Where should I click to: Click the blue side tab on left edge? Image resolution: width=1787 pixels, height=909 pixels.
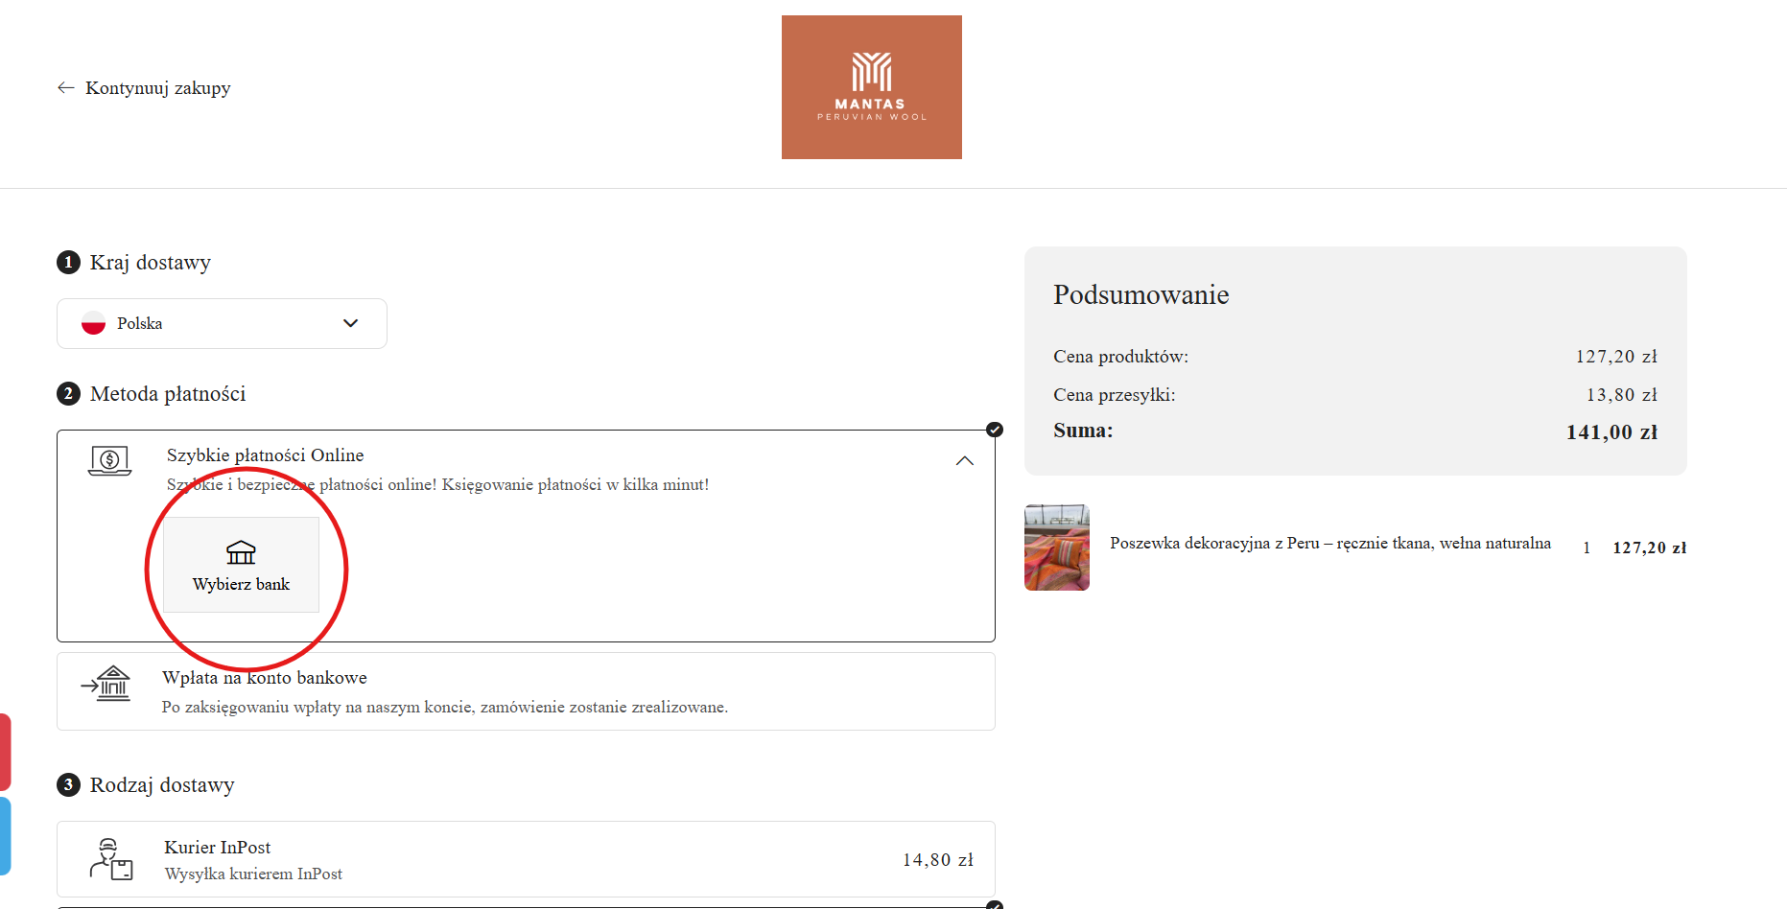(x=5, y=835)
